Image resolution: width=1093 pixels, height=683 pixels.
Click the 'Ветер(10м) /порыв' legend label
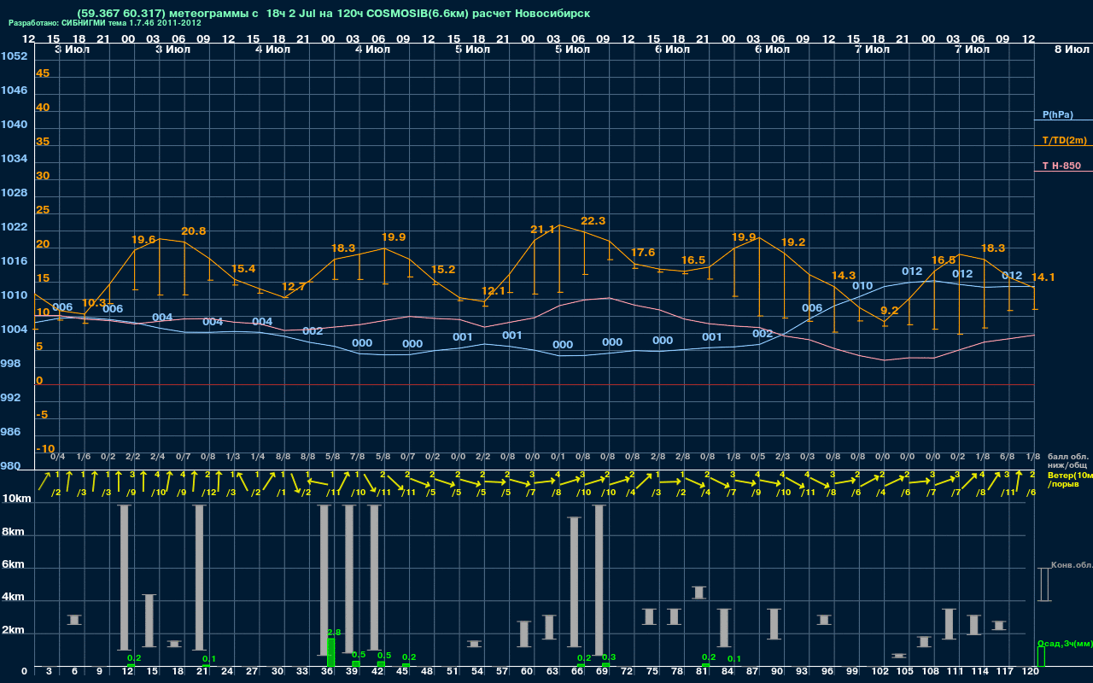click(x=1069, y=479)
